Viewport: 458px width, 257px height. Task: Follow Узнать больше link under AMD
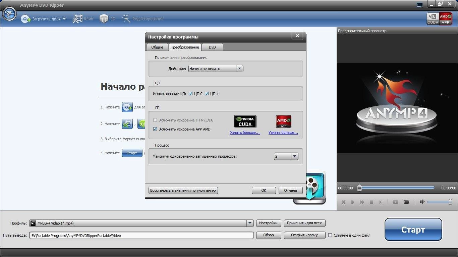click(283, 133)
